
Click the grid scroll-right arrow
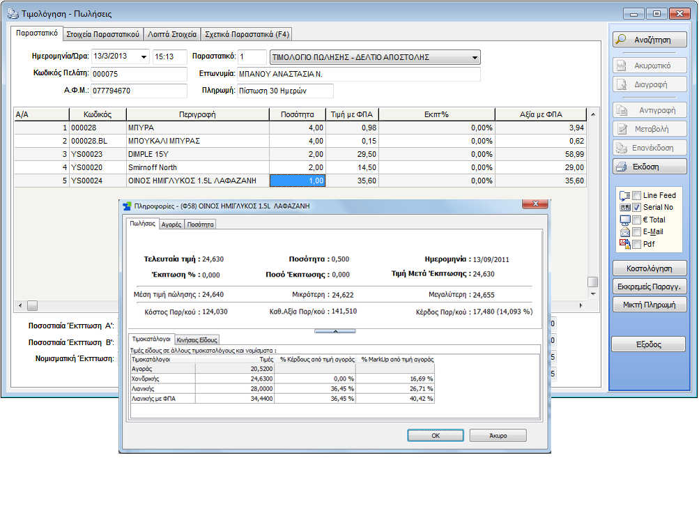[x=581, y=306]
